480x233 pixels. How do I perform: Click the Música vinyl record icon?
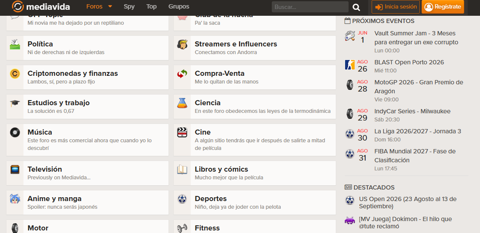click(x=15, y=132)
